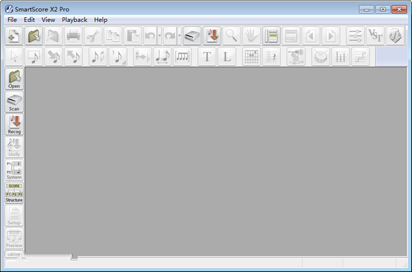Click the Redo arrow icon

tap(170, 36)
